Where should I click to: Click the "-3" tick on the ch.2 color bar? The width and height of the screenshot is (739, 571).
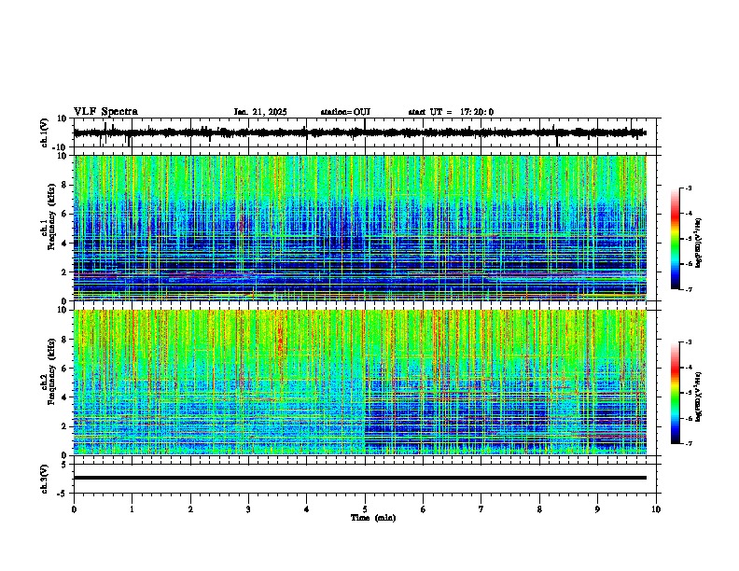[688, 342]
